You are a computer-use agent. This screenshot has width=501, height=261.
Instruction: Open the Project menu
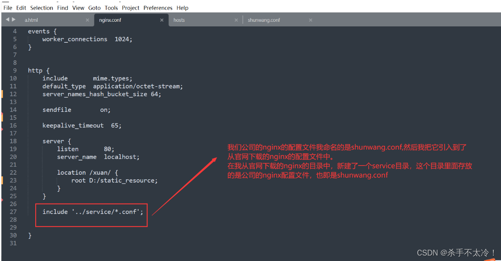131,8
